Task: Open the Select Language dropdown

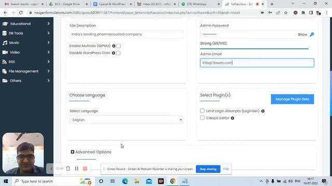Action: pyautogui.click(x=126, y=120)
